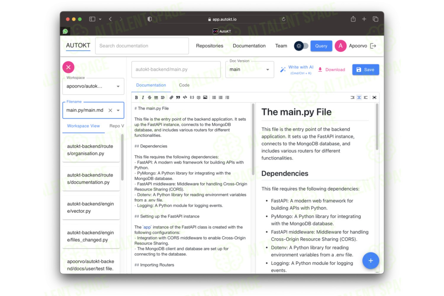Insert a hyperlink using the link icon
Viewport: 444px width, 296px height.
171,97
